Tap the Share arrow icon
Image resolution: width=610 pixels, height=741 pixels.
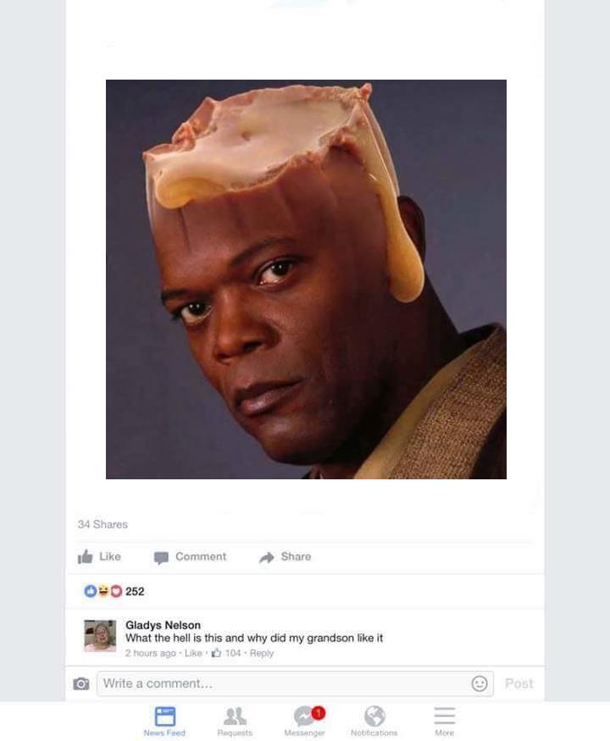[267, 557]
